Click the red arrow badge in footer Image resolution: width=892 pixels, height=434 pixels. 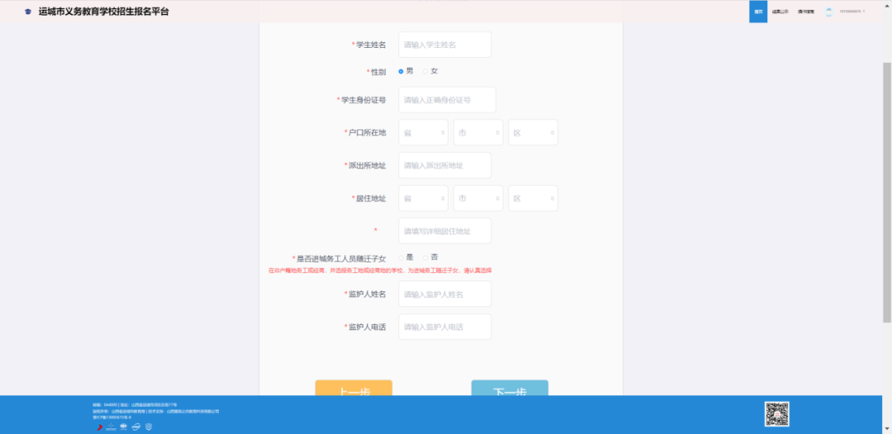pos(98,427)
